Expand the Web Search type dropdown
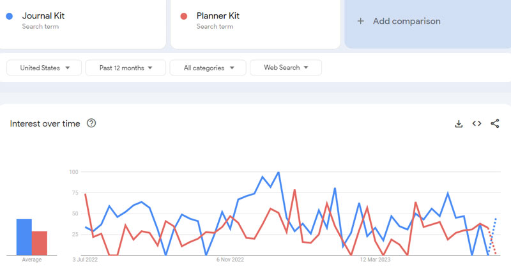511x273 pixels. 286,68
